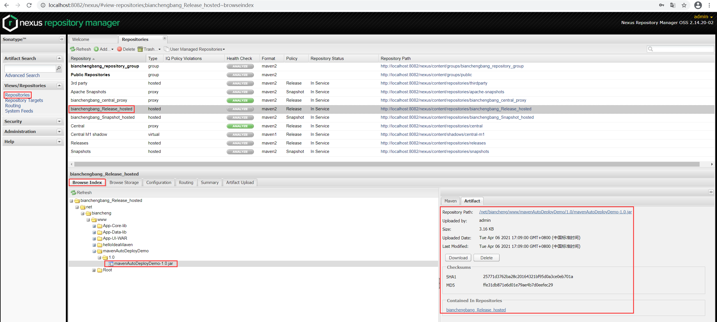Screen dimensions: 717x322
Task: Open the bianchengbang_Release_hosted contained-in link
Action: pyautogui.click(x=476, y=310)
